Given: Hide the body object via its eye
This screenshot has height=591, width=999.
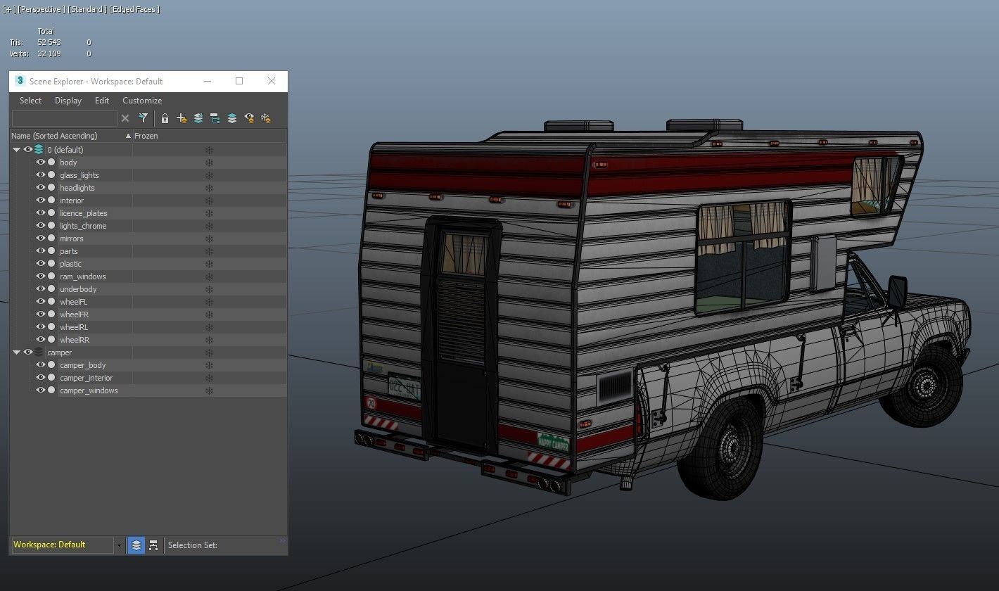Looking at the screenshot, I should point(41,163).
